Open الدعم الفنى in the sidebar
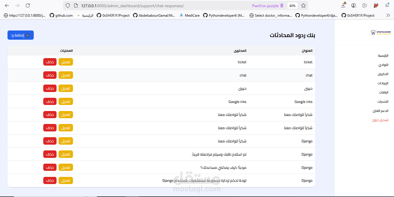This screenshot has height=197, width=394. click(x=380, y=111)
